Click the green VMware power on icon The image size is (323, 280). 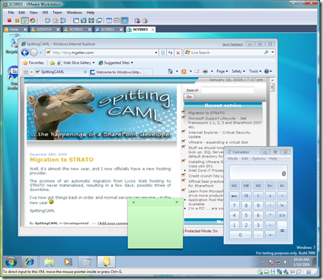click(x=25, y=21)
